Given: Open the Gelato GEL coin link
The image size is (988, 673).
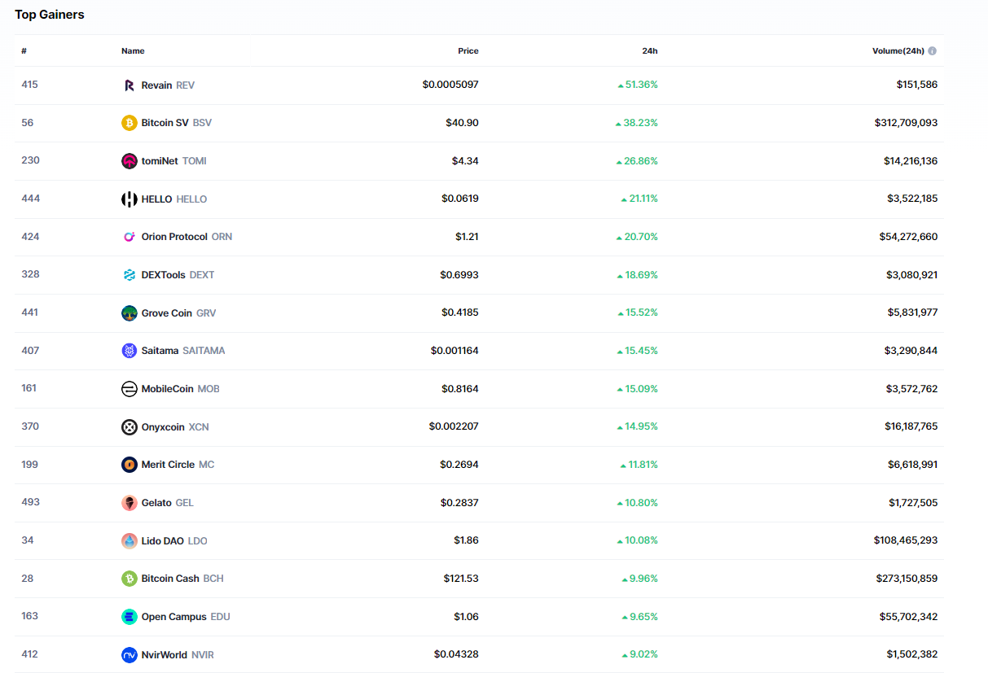Looking at the screenshot, I should coord(158,503).
